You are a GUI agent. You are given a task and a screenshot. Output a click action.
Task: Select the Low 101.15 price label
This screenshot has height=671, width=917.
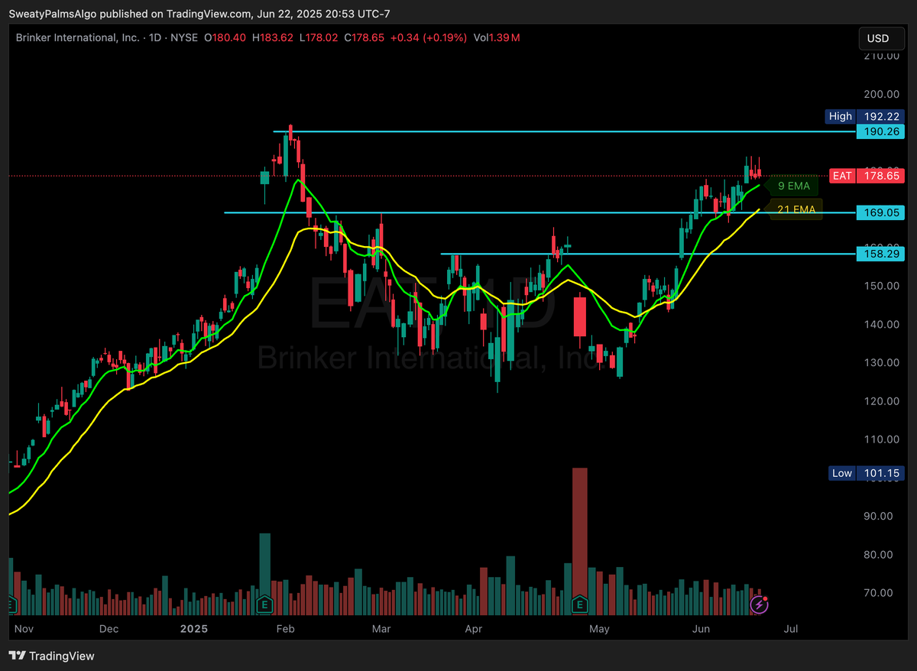[867, 473]
